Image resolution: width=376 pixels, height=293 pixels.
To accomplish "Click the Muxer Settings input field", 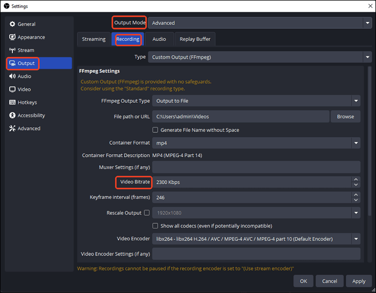I will click(256, 167).
